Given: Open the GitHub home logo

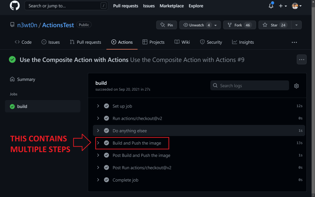Looking at the screenshot, I should (x=15, y=6).
